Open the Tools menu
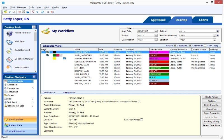 (31, 8)
